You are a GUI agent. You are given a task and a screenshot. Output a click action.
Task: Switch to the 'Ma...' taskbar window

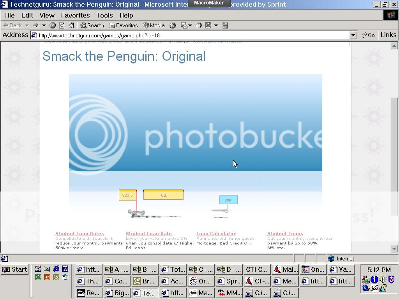(201, 293)
